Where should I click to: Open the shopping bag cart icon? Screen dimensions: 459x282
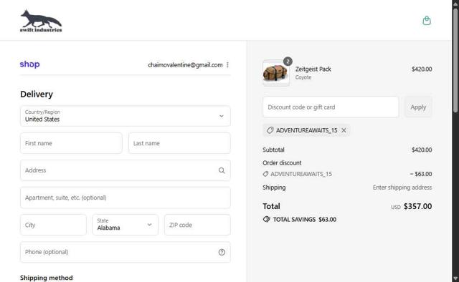click(427, 21)
